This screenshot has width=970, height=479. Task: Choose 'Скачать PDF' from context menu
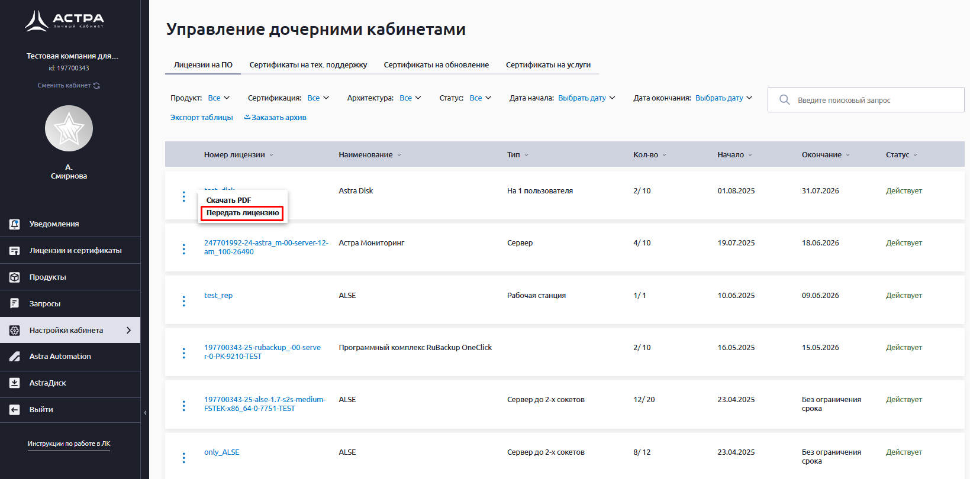[x=228, y=200]
